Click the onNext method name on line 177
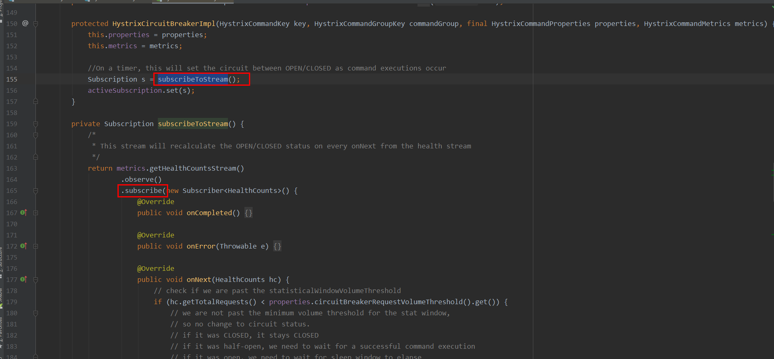 pos(199,279)
